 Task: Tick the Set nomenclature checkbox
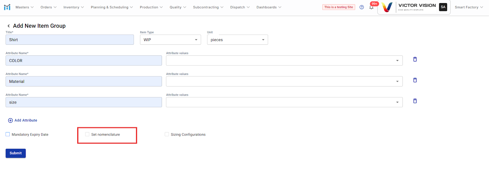click(87, 134)
